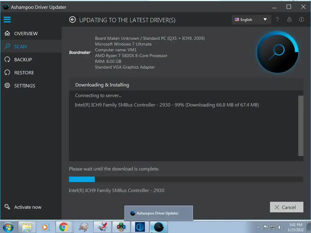The width and height of the screenshot is (311, 233).
Task: Click the Activate now key icon
Action: [x=7, y=207]
